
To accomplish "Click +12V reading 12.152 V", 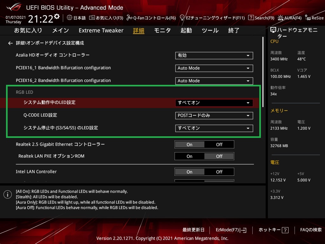I will click(x=278, y=180).
